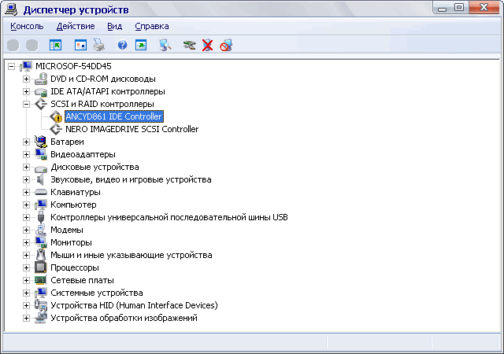Screen dimensions: 504x354
Task: Click the ANCYD861 warning device icon
Action: pyautogui.click(x=56, y=116)
